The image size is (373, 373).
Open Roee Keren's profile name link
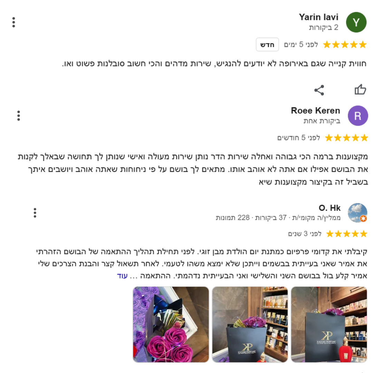(315, 111)
